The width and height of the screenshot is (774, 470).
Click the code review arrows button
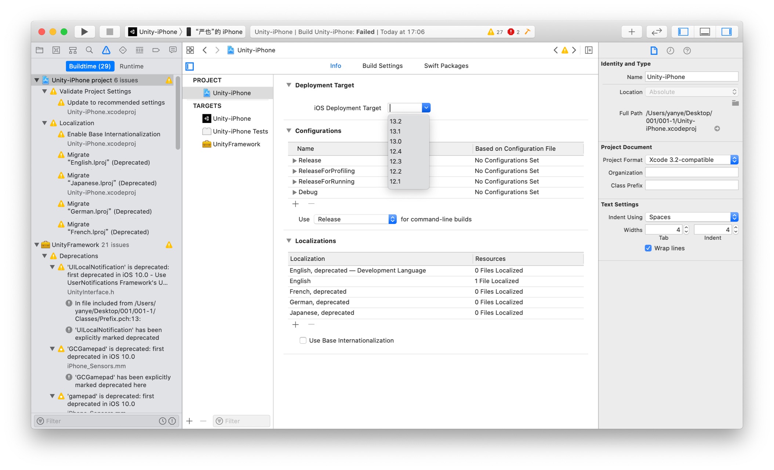click(657, 32)
